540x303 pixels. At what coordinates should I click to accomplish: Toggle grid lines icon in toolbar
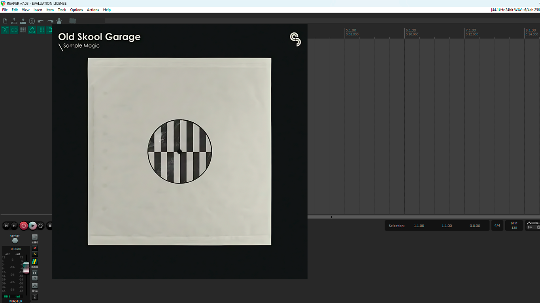tap(42, 30)
